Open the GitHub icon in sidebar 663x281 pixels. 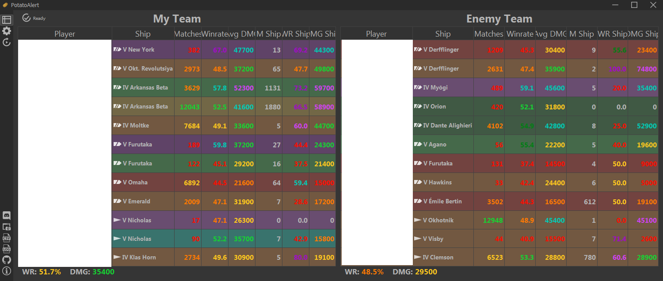(7, 260)
